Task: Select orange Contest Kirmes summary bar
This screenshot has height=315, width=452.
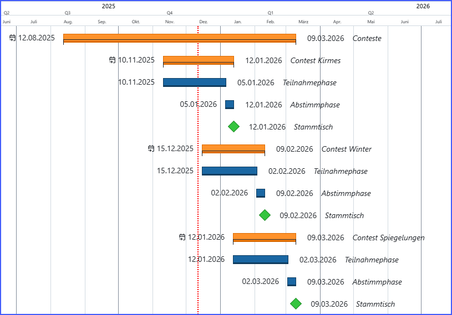Action: click(198, 60)
